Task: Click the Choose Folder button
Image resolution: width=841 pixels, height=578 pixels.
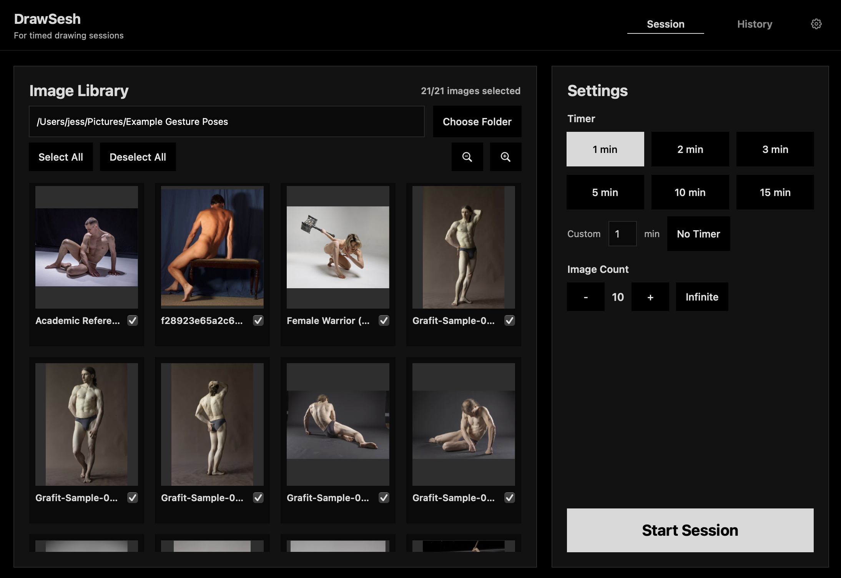Action: coord(477,121)
